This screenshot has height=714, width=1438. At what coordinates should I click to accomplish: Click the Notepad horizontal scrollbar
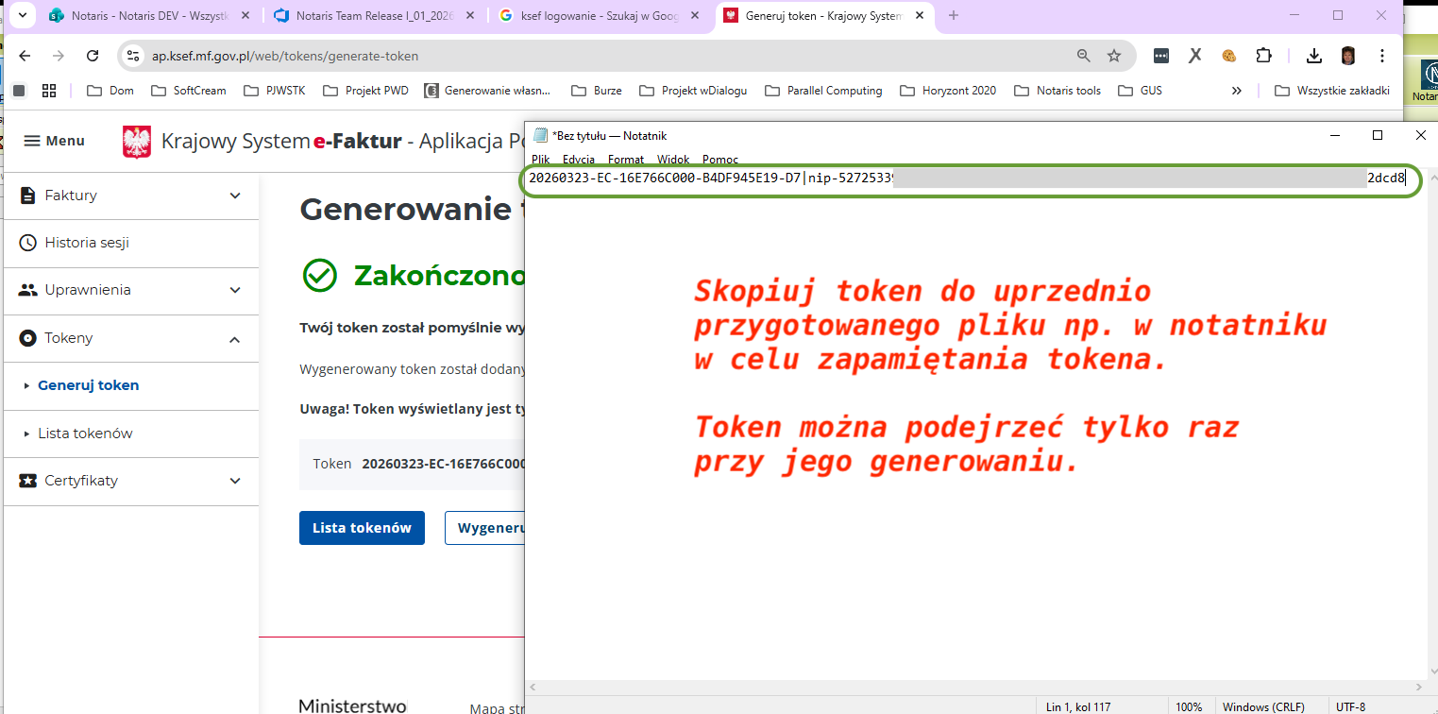(974, 688)
